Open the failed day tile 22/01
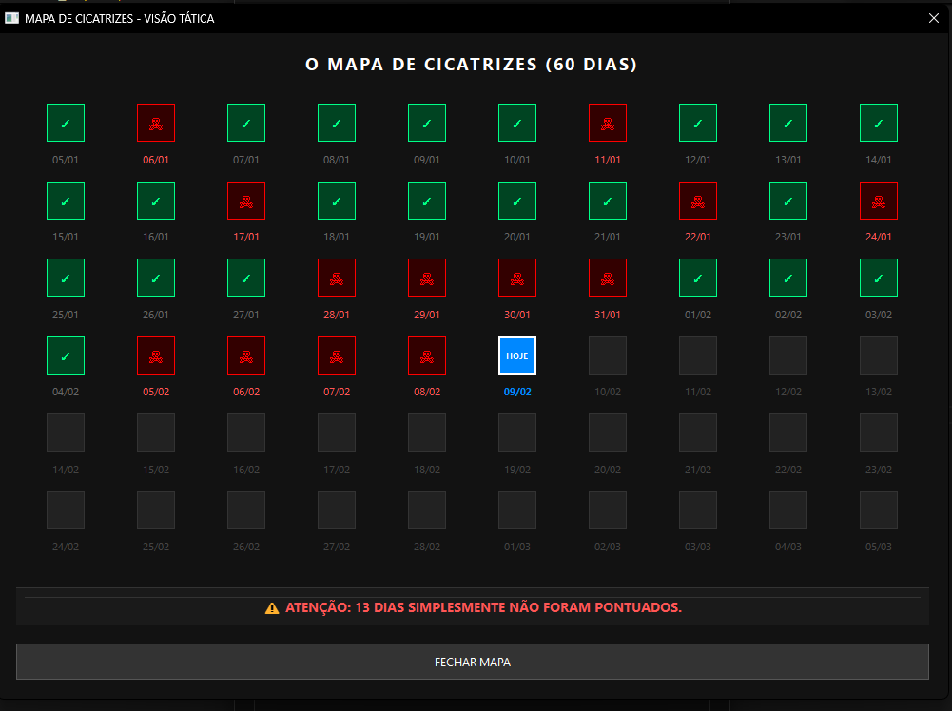Screen dimensions: 952x711 click(698, 201)
